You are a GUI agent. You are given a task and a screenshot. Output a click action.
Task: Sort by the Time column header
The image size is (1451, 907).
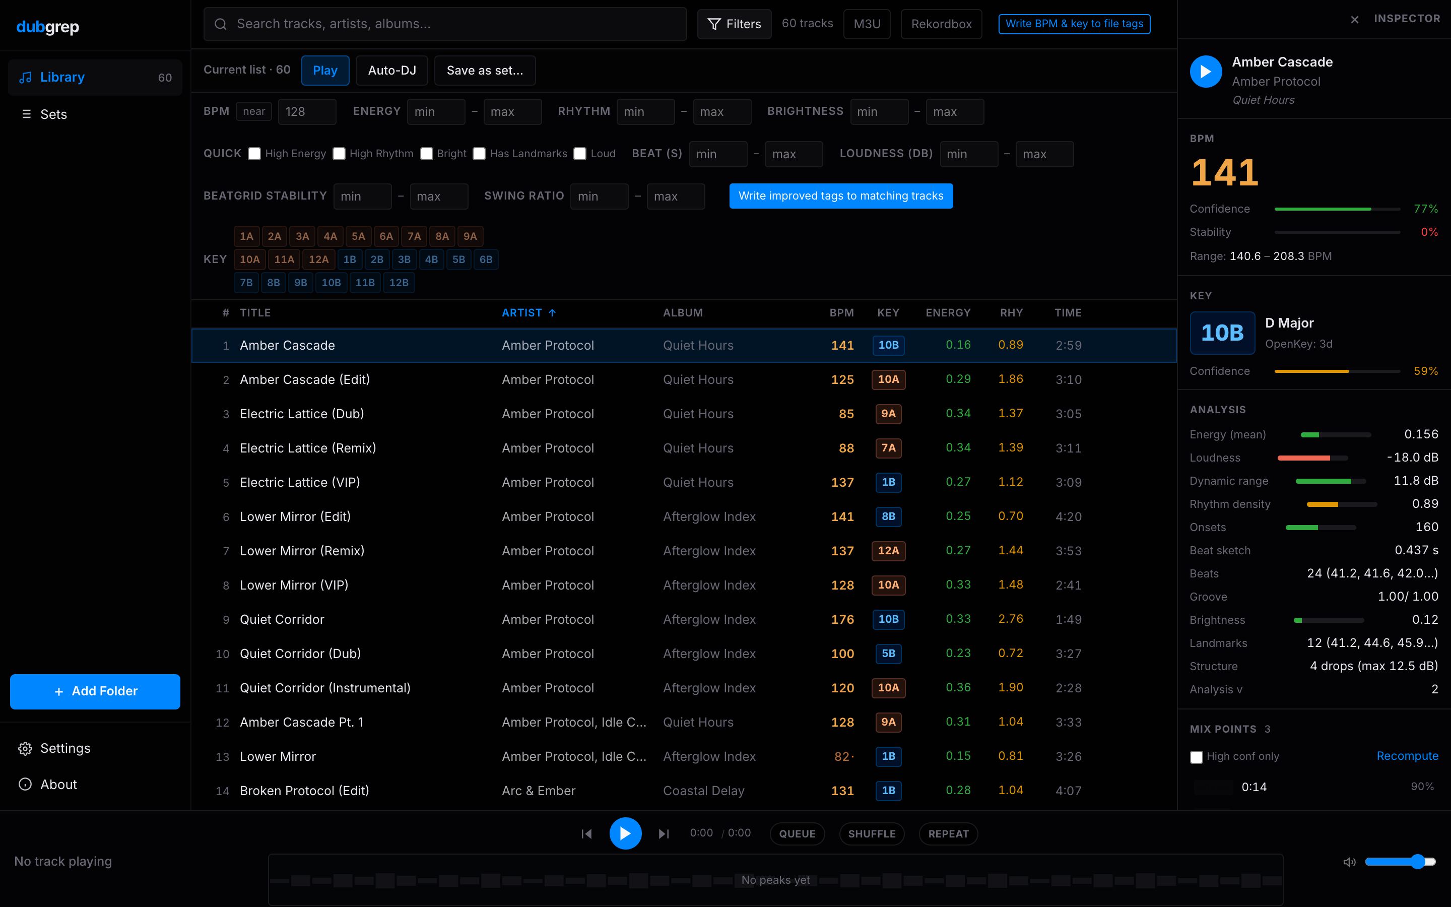[x=1068, y=313]
